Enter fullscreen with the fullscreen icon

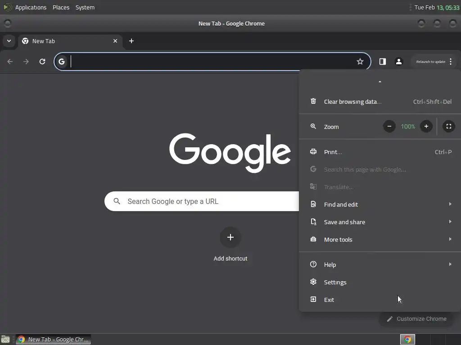pos(449,126)
